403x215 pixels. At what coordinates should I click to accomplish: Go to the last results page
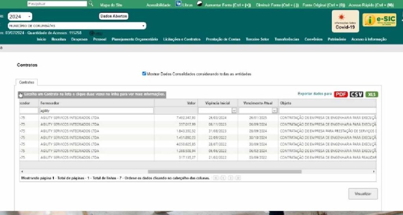(238, 178)
